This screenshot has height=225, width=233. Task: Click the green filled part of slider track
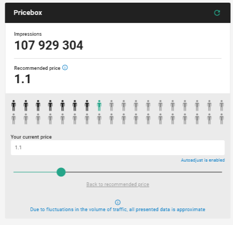point(35,172)
